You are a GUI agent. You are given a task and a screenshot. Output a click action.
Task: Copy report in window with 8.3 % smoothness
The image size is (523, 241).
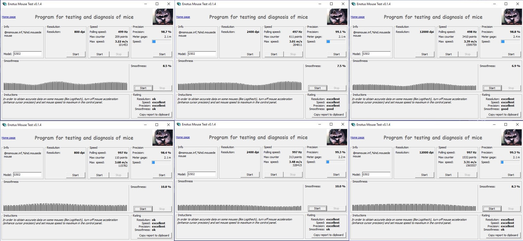pos(503,235)
